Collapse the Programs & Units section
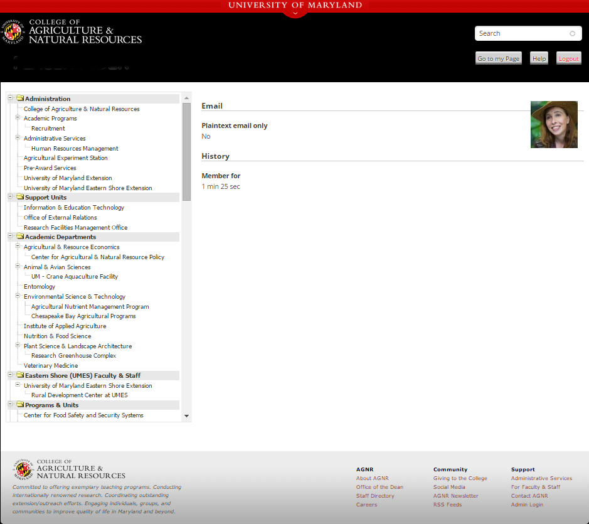Image resolution: width=589 pixels, height=524 pixels. coord(10,404)
